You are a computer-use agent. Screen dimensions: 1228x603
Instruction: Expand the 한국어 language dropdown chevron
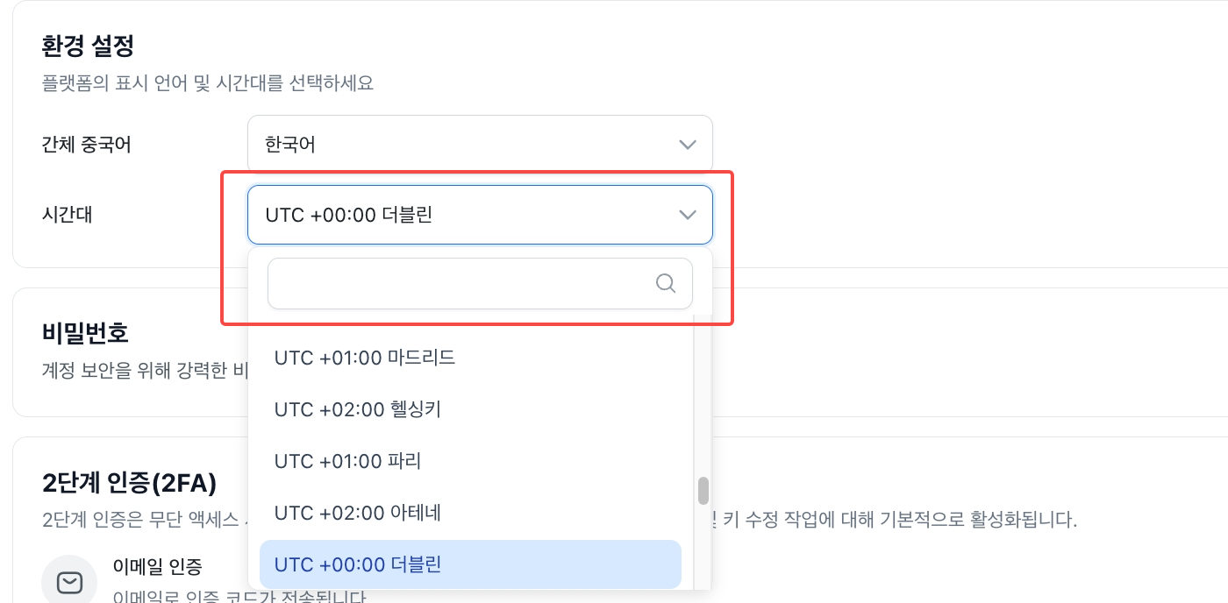[688, 145]
